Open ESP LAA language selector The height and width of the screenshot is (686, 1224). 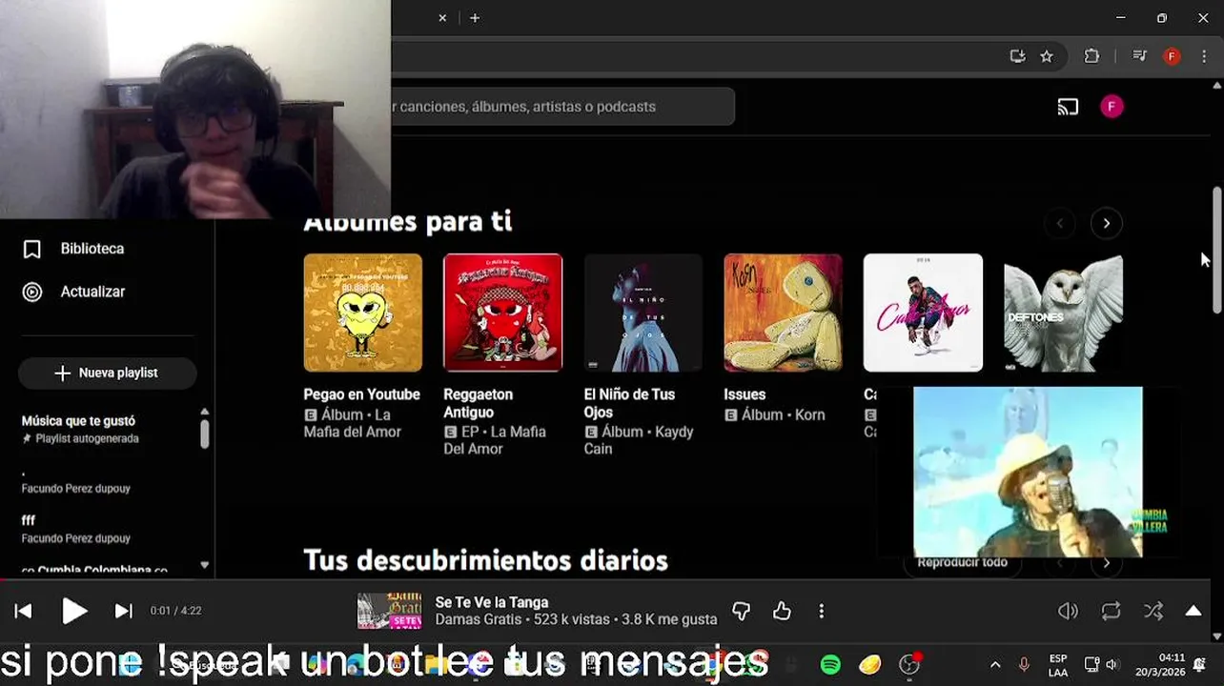(1058, 665)
